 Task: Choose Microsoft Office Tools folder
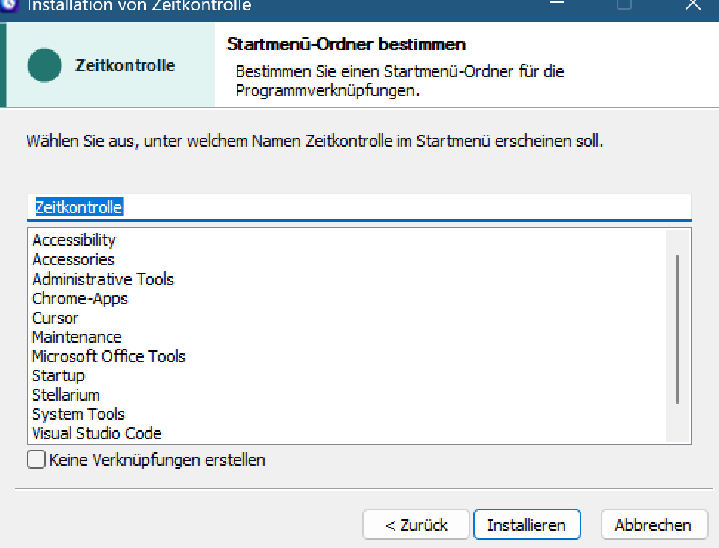click(x=109, y=357)
